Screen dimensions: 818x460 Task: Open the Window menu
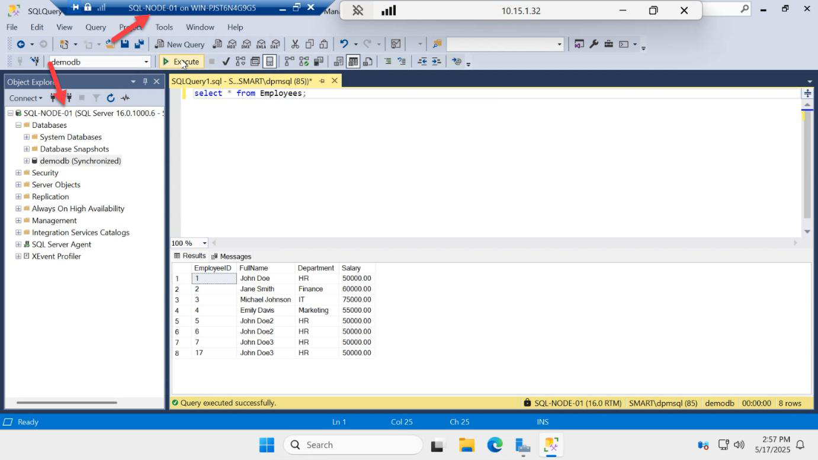click(200, 27)
